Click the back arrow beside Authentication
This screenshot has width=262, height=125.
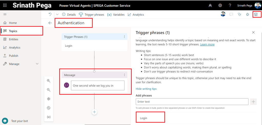(x=50, y=23)
